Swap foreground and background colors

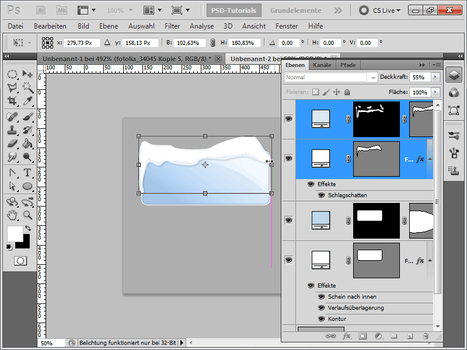(x=27, y=228)
